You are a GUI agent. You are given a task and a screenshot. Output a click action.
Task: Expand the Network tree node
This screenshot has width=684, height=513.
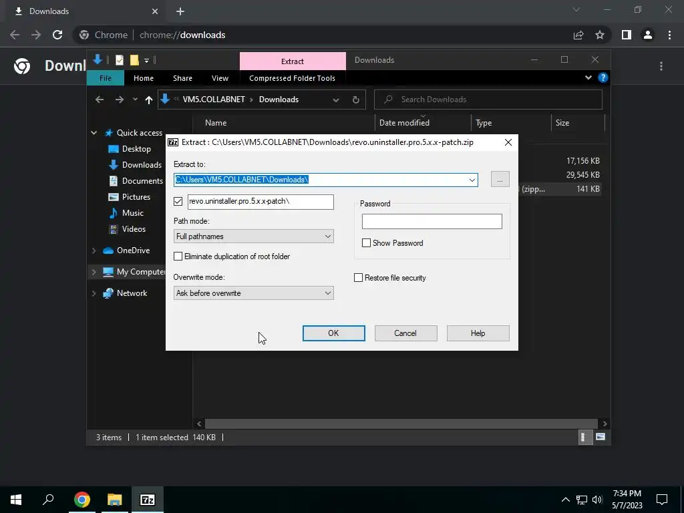[x=94, y=293]
